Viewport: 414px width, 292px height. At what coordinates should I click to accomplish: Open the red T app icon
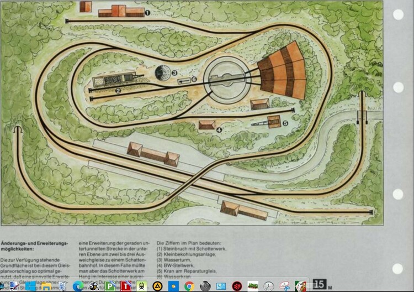(126, 286)
